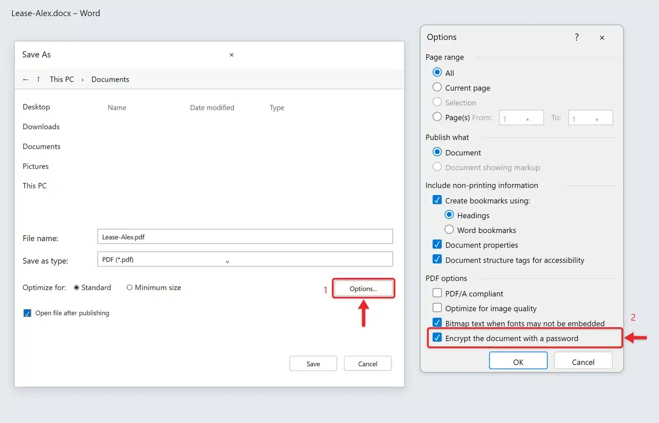Select the Page(s) range radio
Viewport: 659px width, 423px height.
tap(437, 117)
